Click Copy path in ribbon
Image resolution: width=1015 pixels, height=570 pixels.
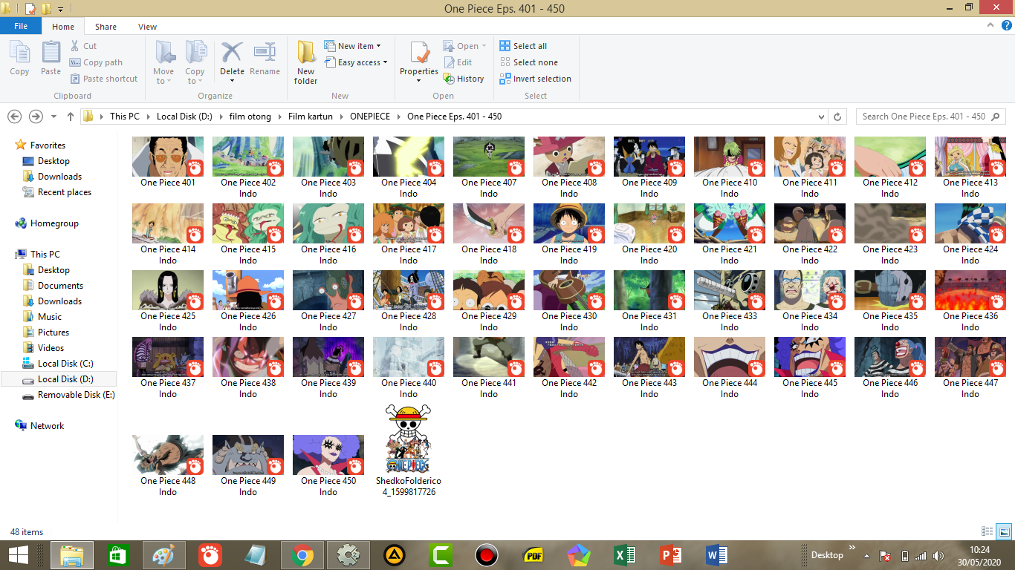[96, 62]
